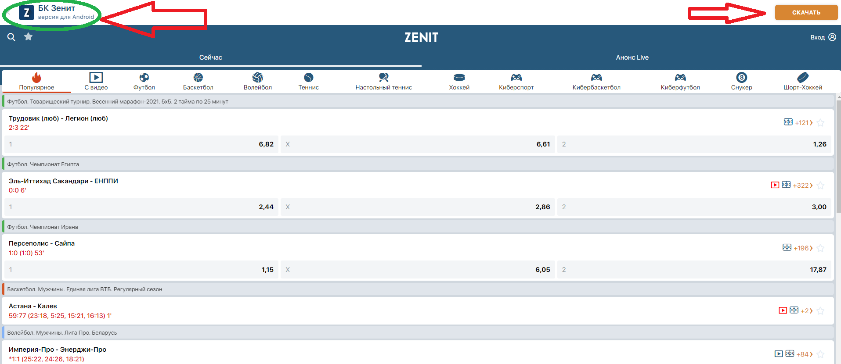
Task: Open match tracker for Персеполис - Сайпа
Action: 787,248
